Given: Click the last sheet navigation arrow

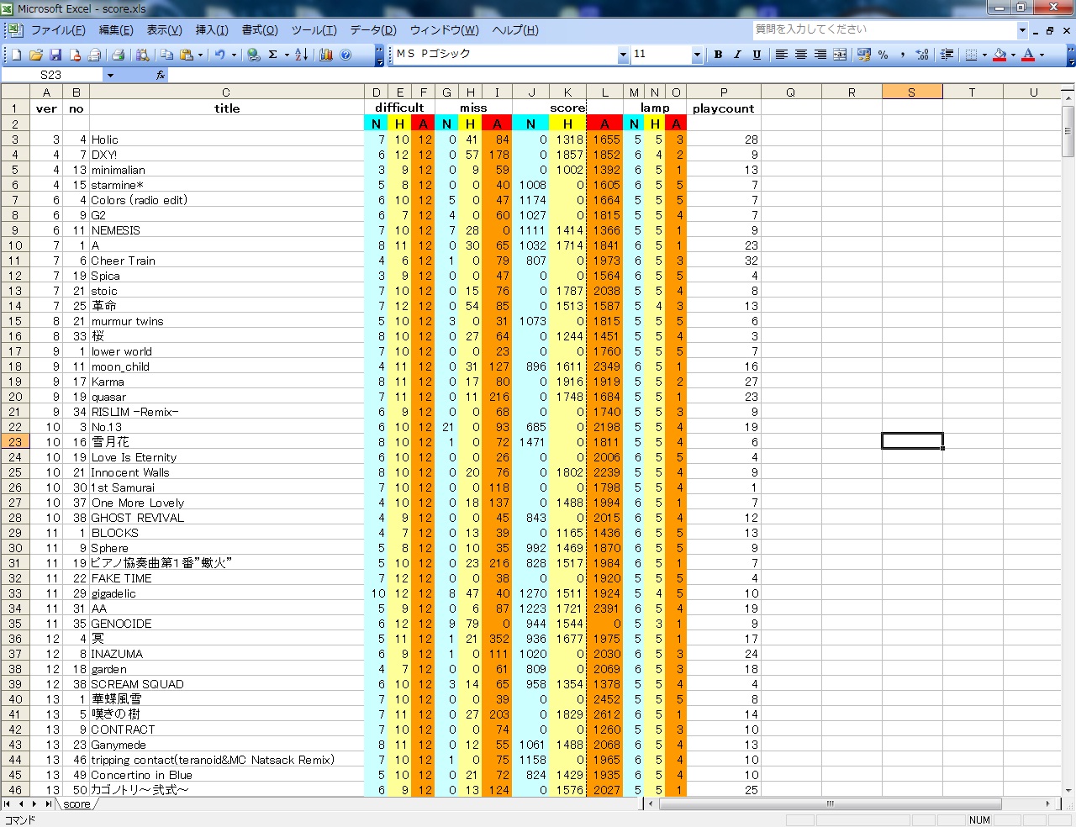Looking at the screenshot, I should coord(48,804).
